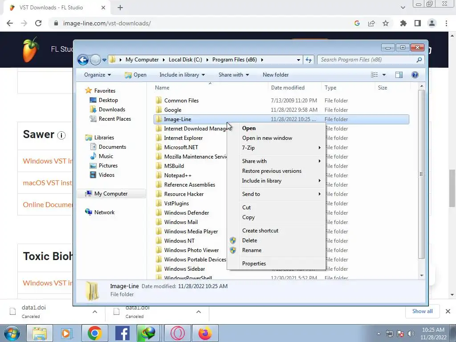Reload the Chrome page
The image size is (456, 342).
pyautogui.click(x=38, y=23)
